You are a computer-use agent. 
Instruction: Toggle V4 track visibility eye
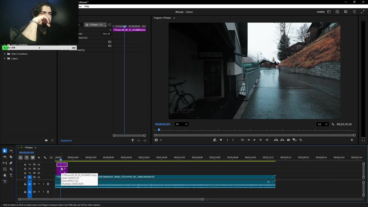tap(39, 165)
